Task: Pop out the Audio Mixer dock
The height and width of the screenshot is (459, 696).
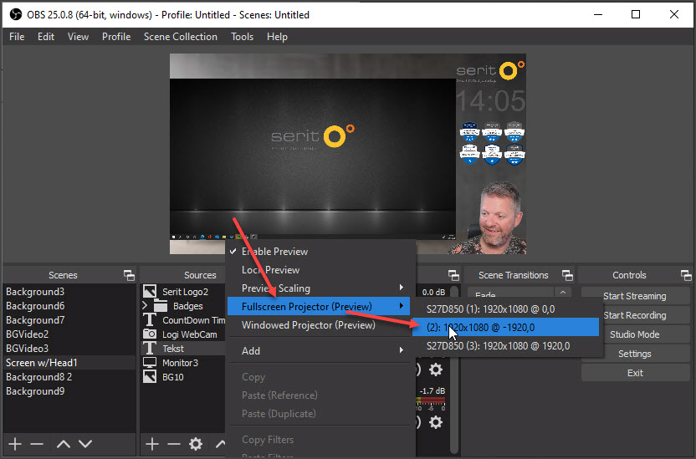Action: point(453,275)
